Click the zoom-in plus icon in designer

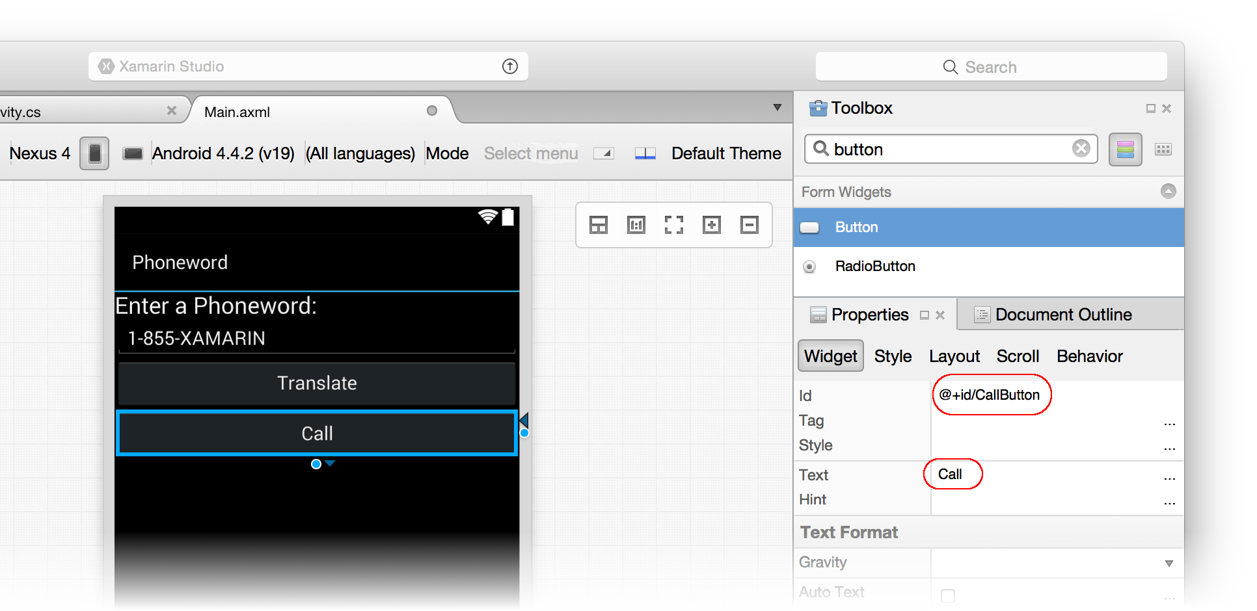click(712, 225)
